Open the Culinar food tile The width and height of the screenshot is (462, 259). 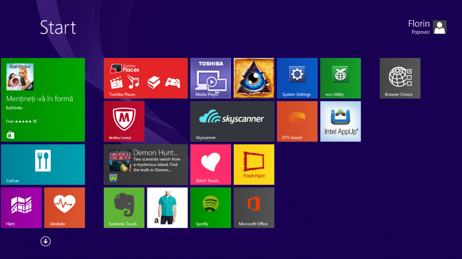tap(43, 164)
